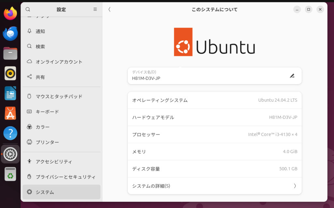Maximize the Settings window
Screen dimensions: 334x208
[x=309, y=9]
